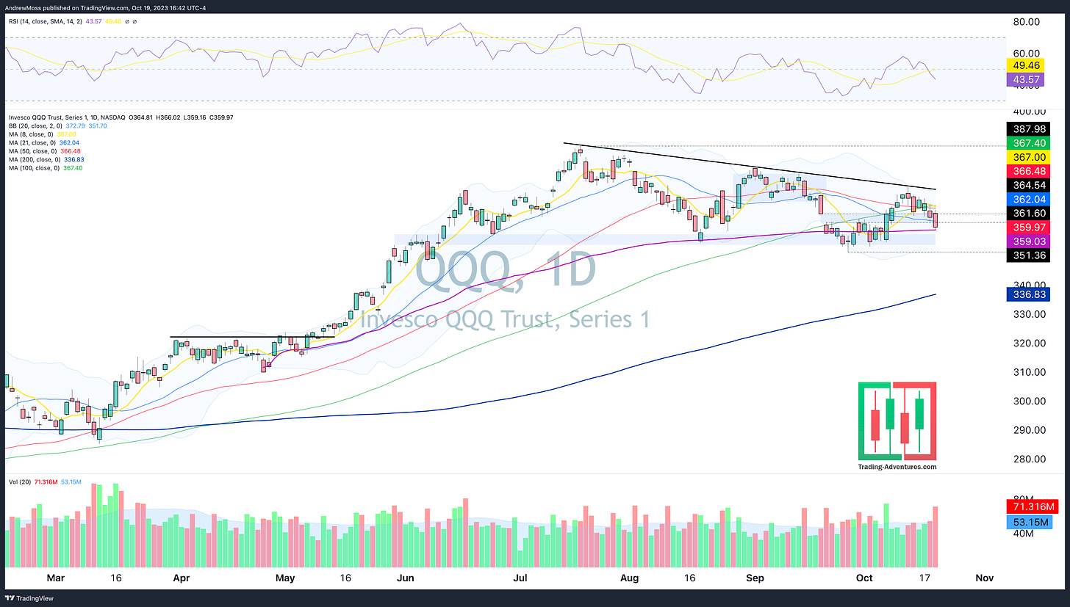Screen dimensions: 1070x607
Task: Click the dark blue 336.83 price axis label
Action: click(x=1027, y=294)
